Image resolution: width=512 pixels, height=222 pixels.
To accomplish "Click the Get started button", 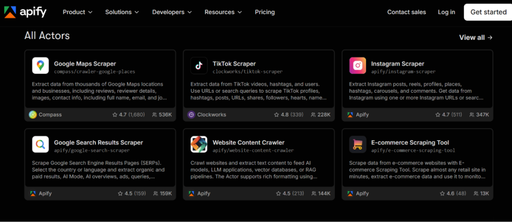I will point(488,12).
